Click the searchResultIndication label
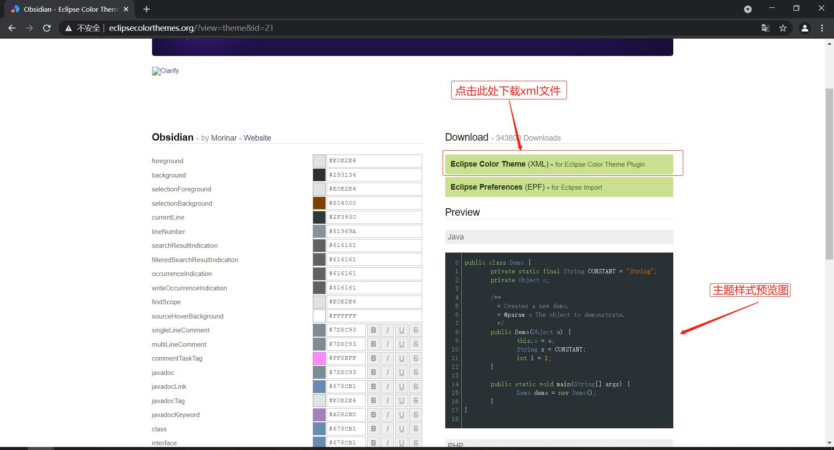The image size is (834, 450). [x=185, y=246]
